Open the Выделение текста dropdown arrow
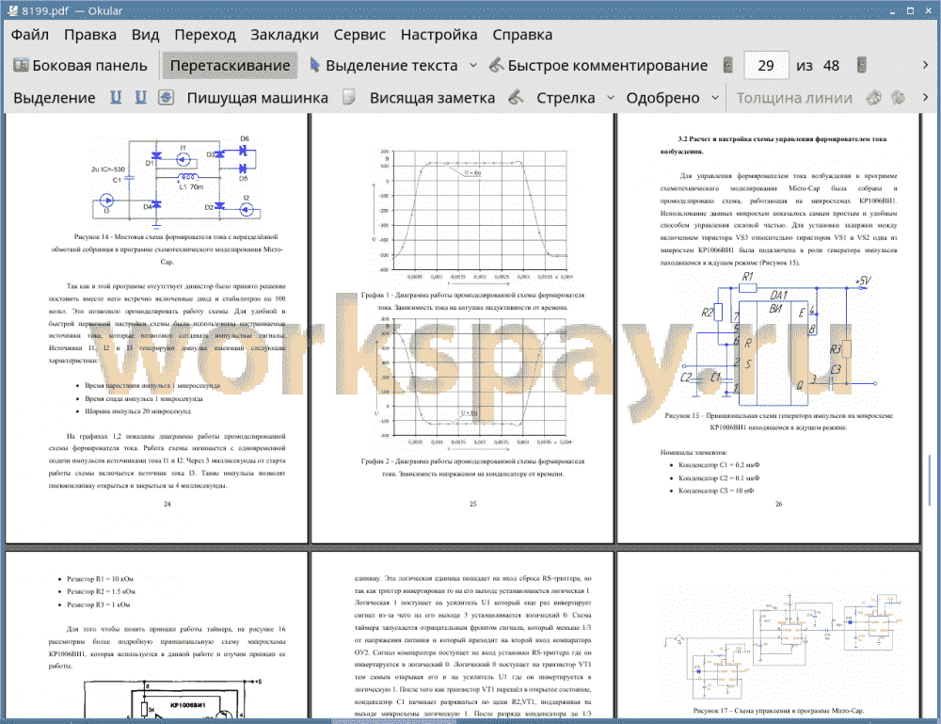This screenshot has height=724, width=941. click(x=473, y=66)
